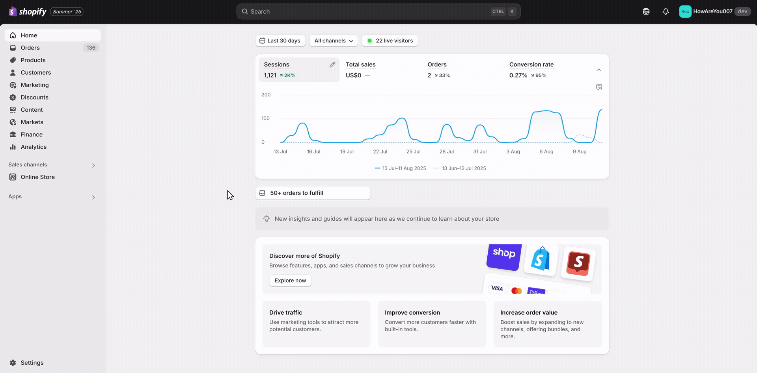Click the 22 live visitors button
The height and width of the screenshot is (373, 757).
click(390, 41)
